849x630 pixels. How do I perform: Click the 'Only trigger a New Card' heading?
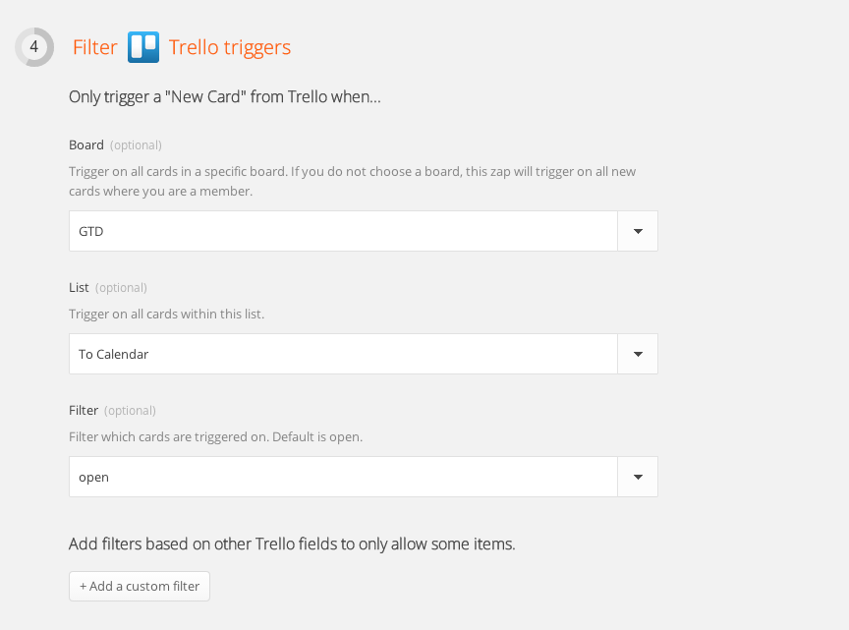pos(225,97)
